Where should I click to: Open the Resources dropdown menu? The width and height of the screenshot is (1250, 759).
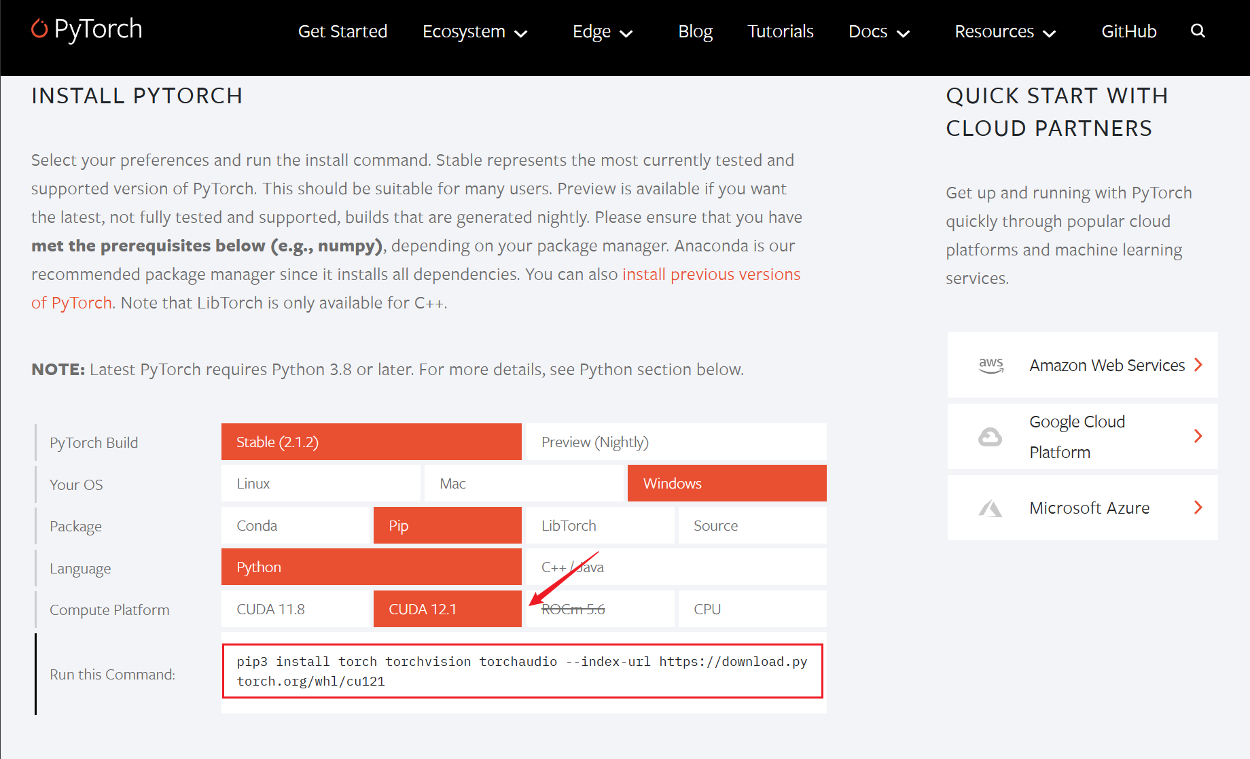coord(1005,32)
